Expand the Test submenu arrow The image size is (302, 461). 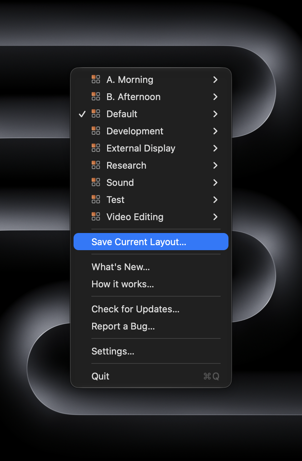pyautogui.click(x=215, y=199)
